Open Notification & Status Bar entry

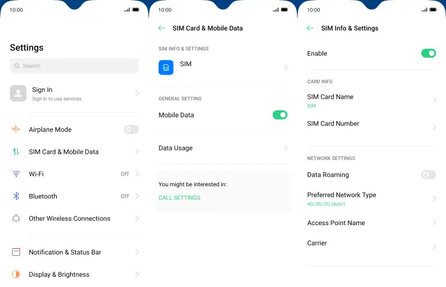[75, 252]
